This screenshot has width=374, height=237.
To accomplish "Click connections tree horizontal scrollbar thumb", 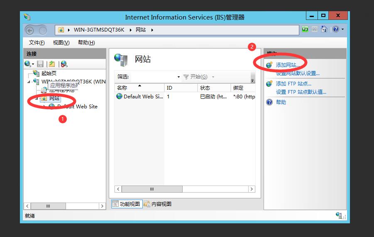I will 48,206.
